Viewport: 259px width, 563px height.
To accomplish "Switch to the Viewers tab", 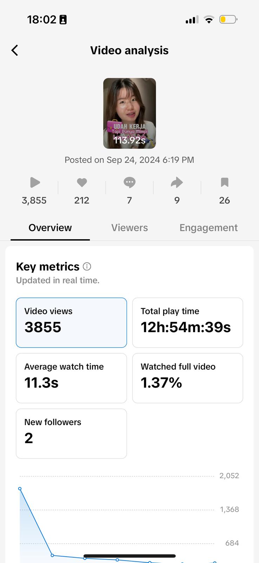I will [129, 228].
